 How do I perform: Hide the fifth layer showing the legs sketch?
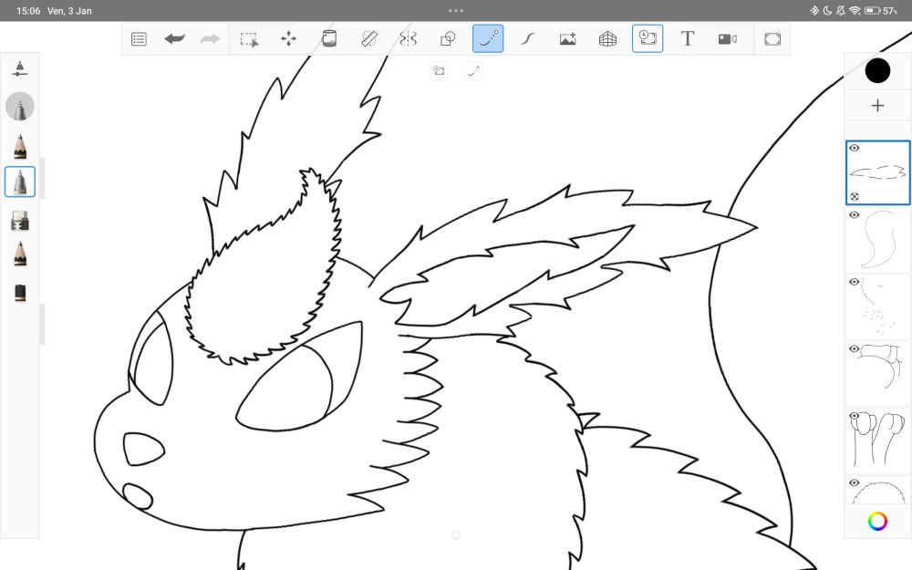pyautogui.click(x=854, y=416)
